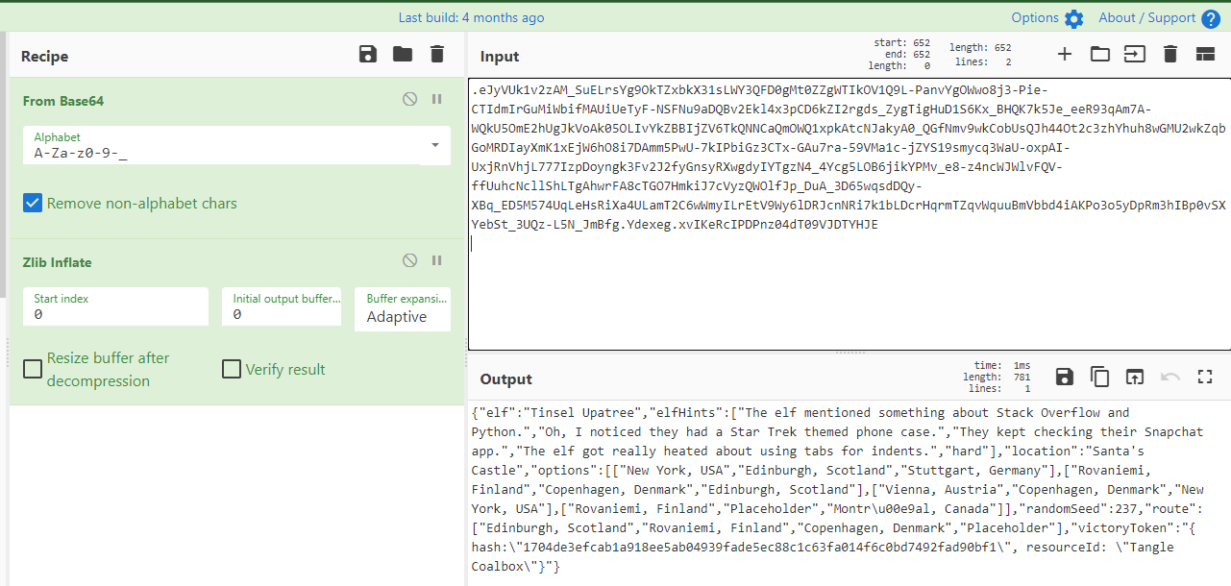Image resolution: width=1231 pixels, height=586 pixels.
Task: Copy the raw output to clipboard
Action: point(1099,377)
